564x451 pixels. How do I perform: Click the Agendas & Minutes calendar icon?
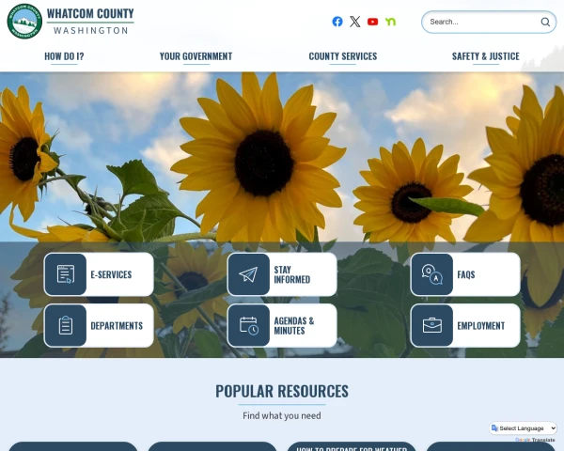[x=248, y=325]
